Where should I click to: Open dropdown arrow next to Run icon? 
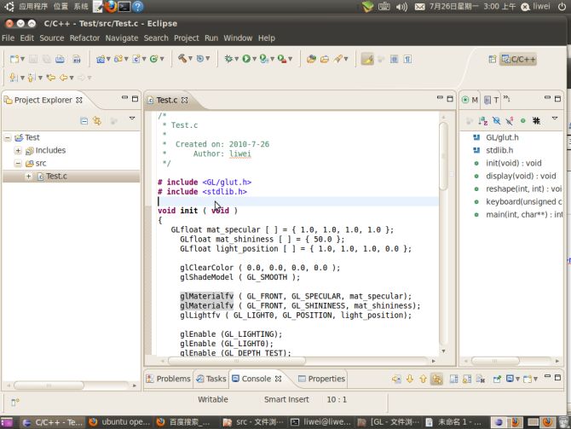[x=255, y=59]
